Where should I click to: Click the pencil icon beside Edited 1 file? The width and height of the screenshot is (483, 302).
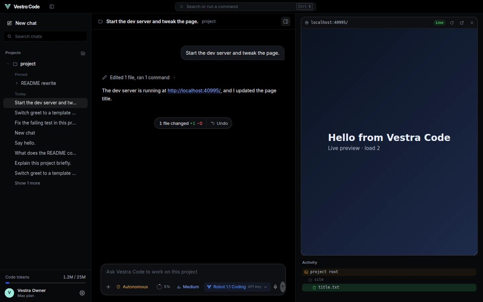click(105, 78)
